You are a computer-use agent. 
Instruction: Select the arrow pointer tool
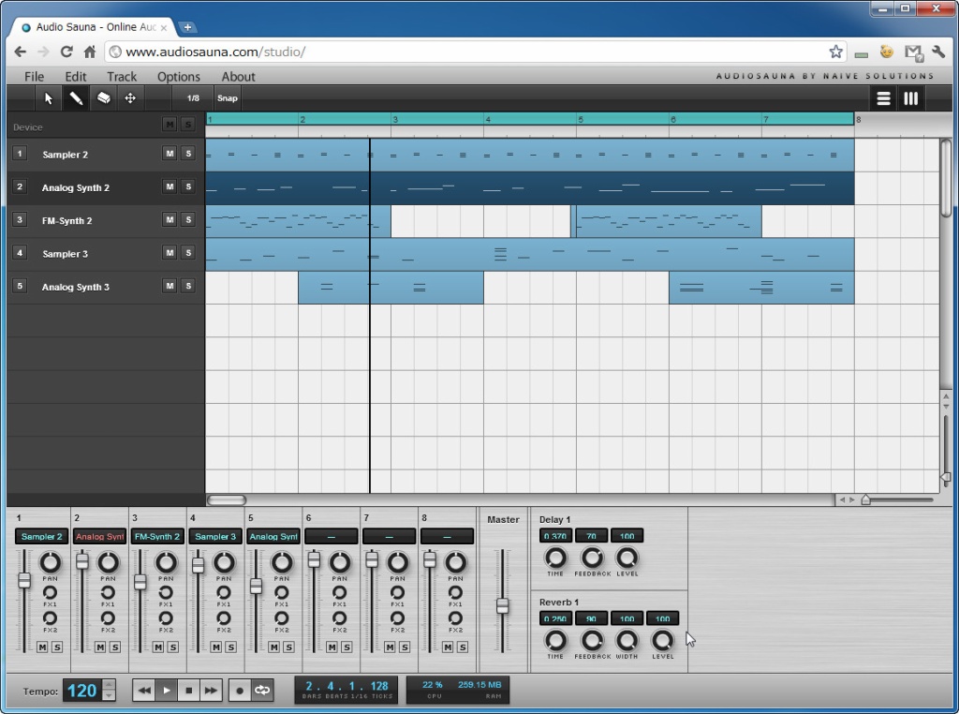[x=49, y=98]
